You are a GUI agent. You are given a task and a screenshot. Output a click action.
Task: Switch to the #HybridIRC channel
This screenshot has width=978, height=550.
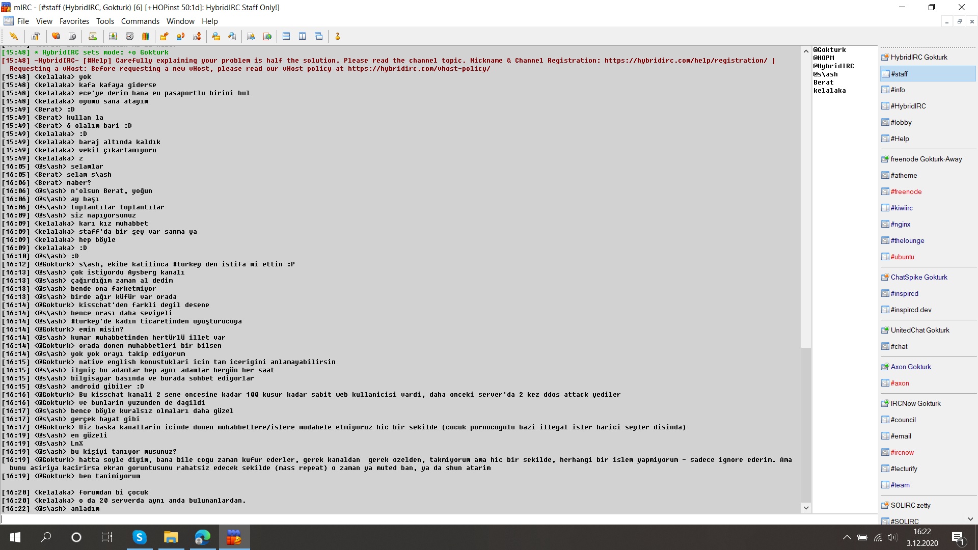(x=928, y=106)
